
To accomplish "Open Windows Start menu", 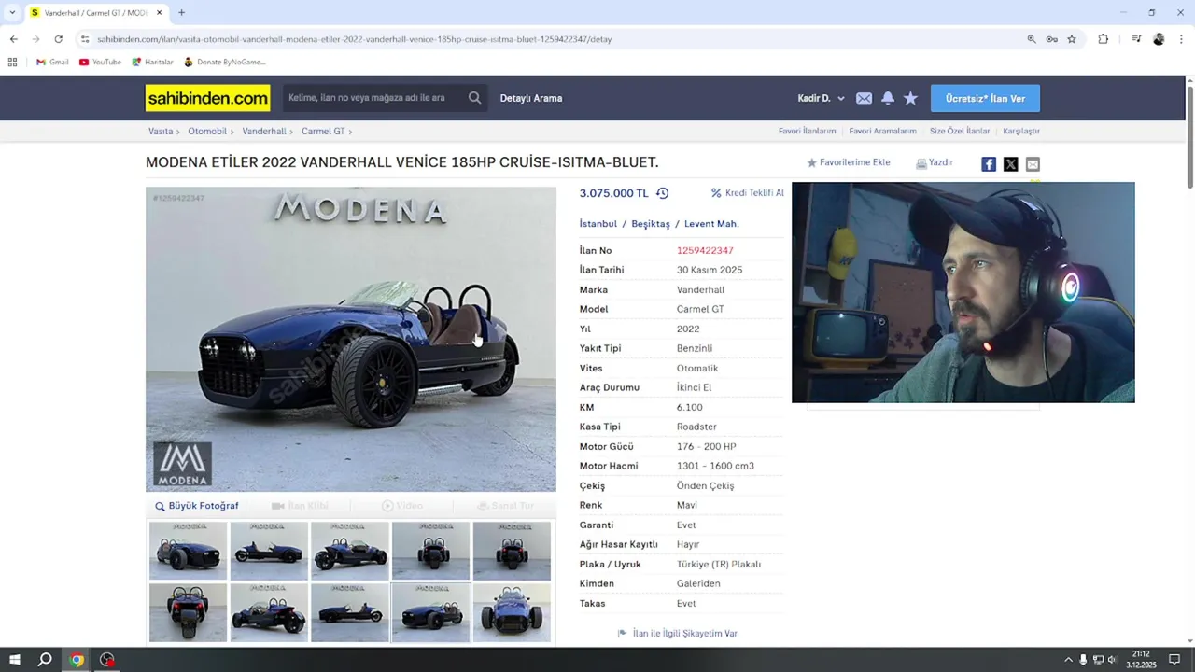I will coord(14,660).
